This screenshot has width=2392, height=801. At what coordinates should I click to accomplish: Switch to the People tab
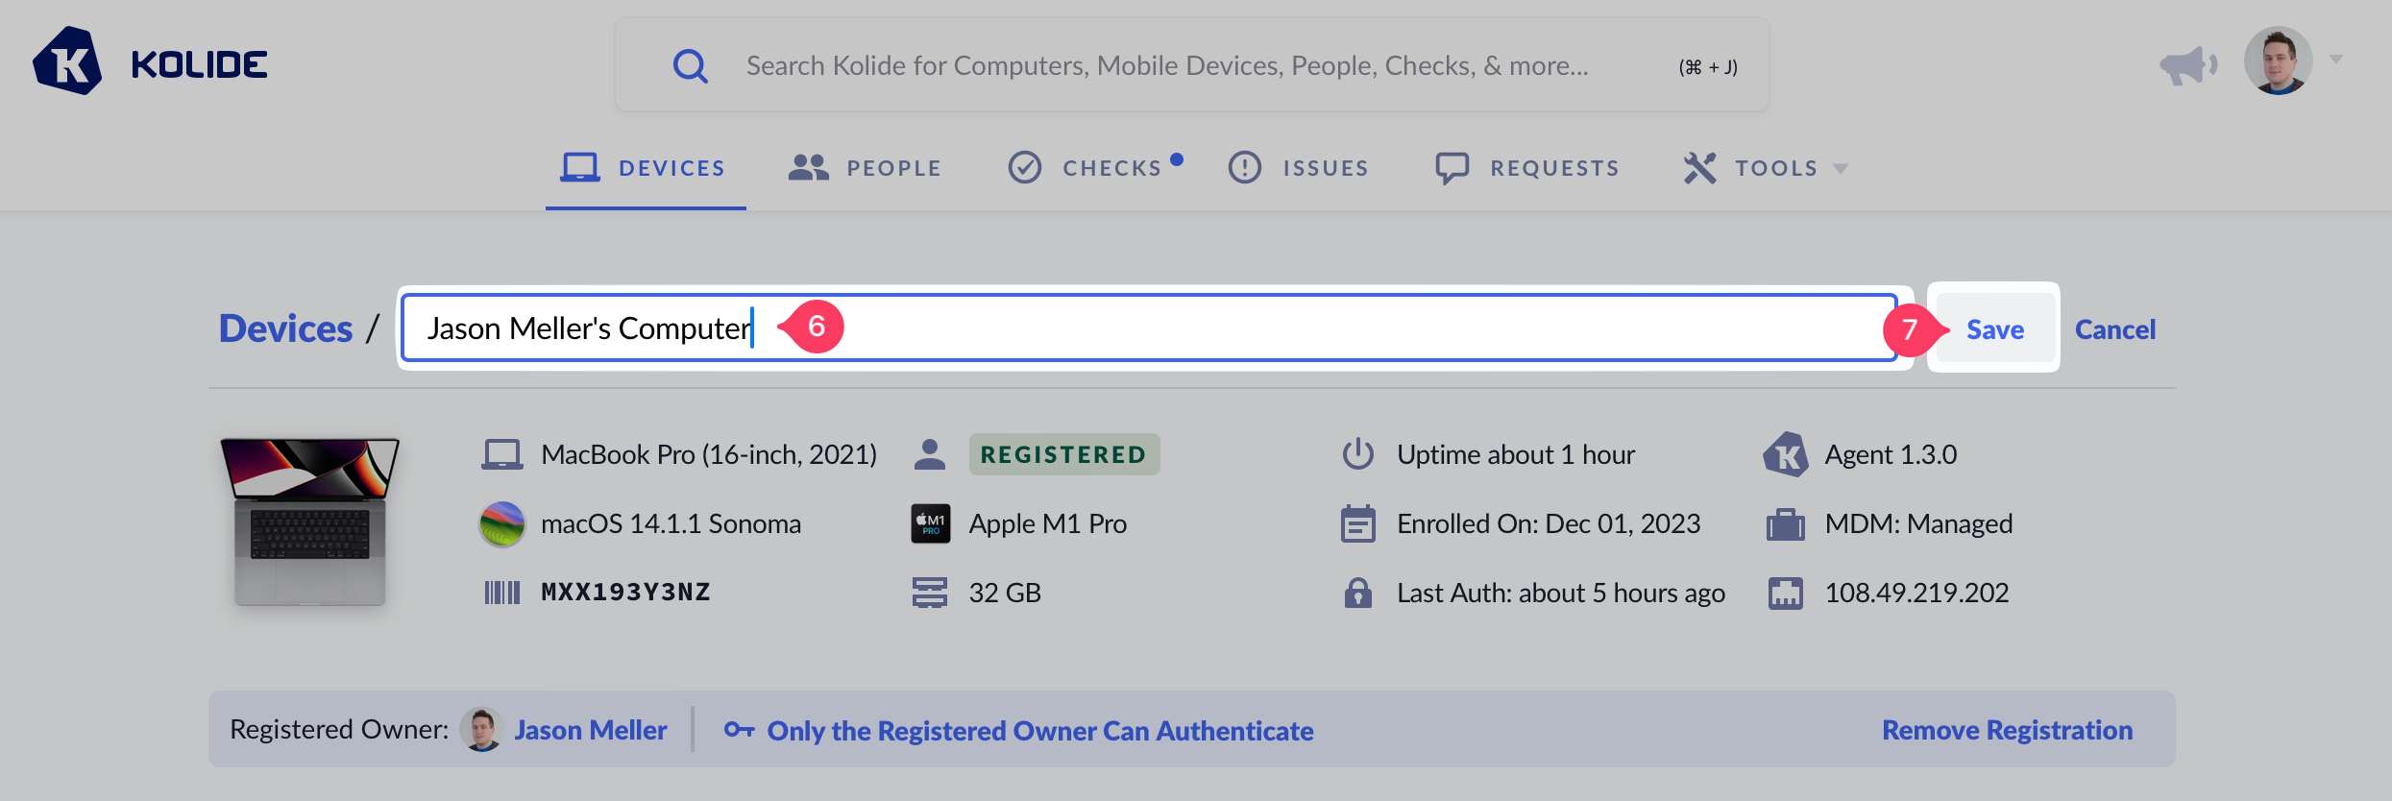pyautogui.click(x=865, y=168)
